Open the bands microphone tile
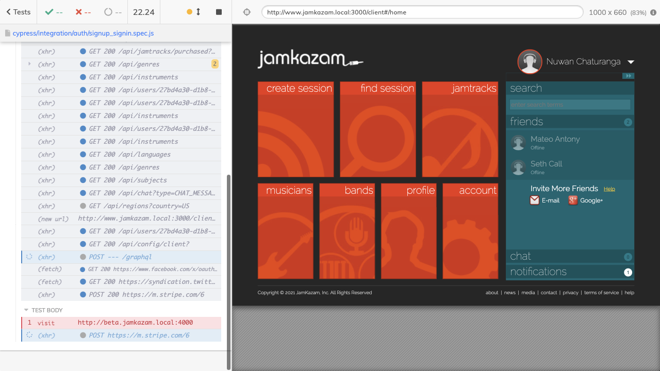The width and height of the screenshot is (660, 371). pyautogui.click(x=347, y=231)
